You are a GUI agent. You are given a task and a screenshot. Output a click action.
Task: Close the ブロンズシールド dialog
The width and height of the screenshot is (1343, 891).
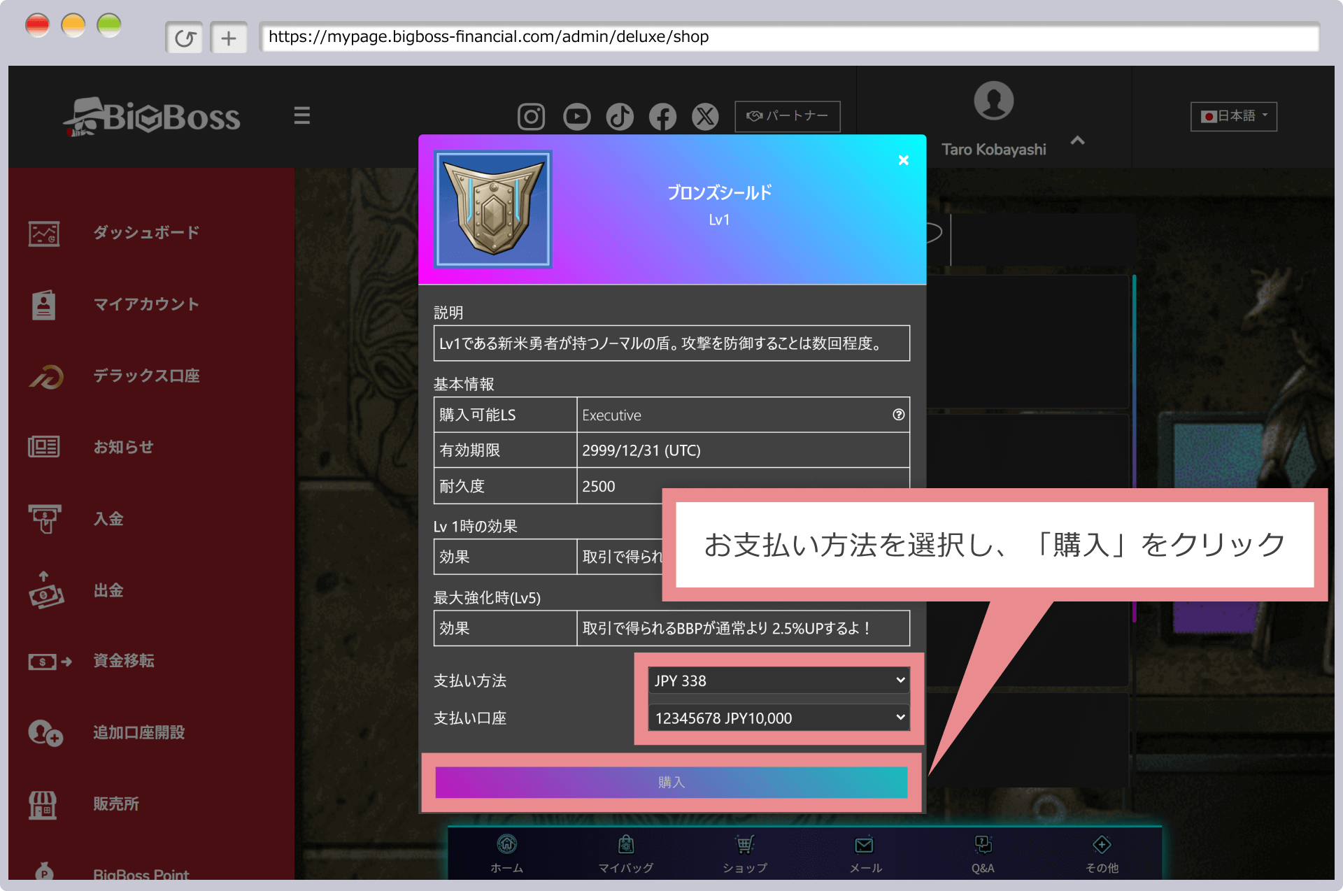903,160
